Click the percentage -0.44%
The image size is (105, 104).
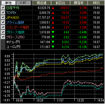(82, 32)
